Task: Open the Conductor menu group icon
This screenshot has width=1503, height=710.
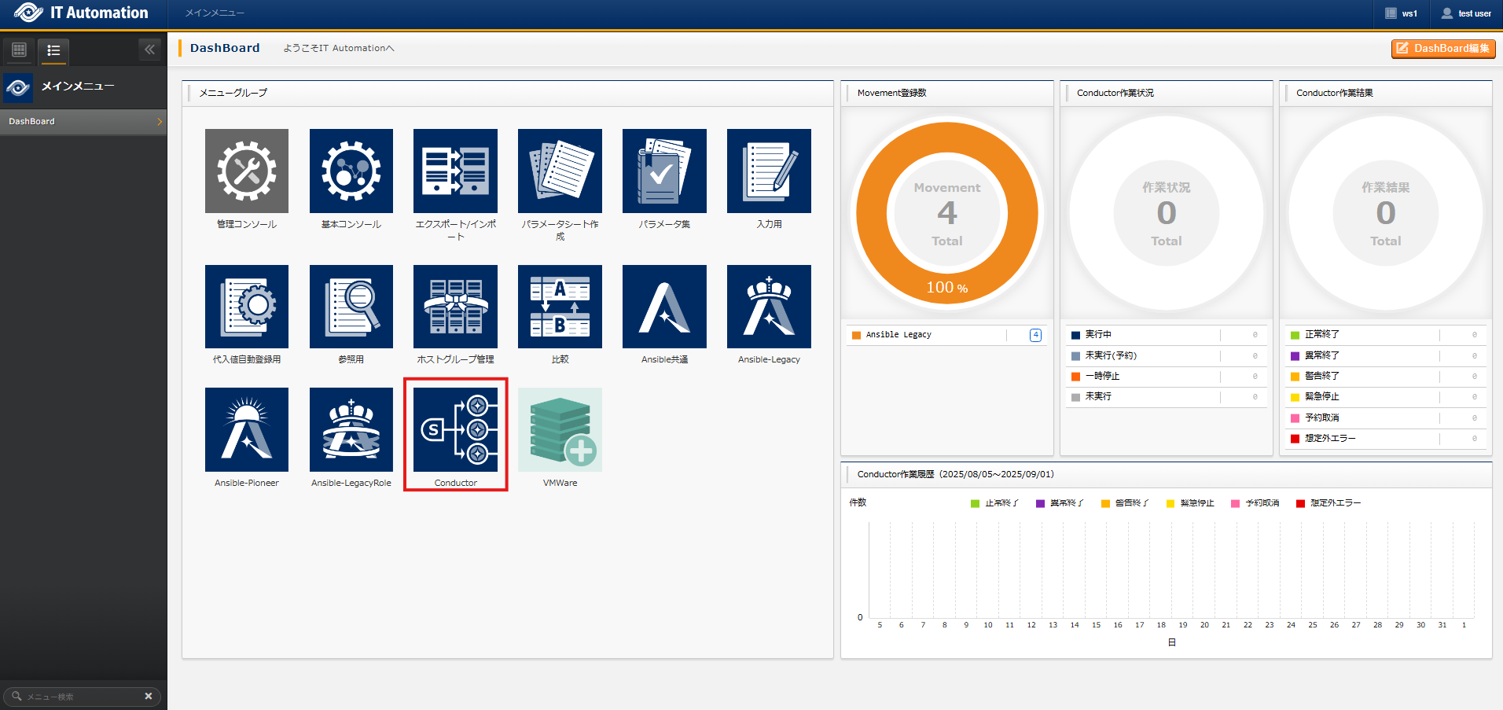Action: coord(455,429)
